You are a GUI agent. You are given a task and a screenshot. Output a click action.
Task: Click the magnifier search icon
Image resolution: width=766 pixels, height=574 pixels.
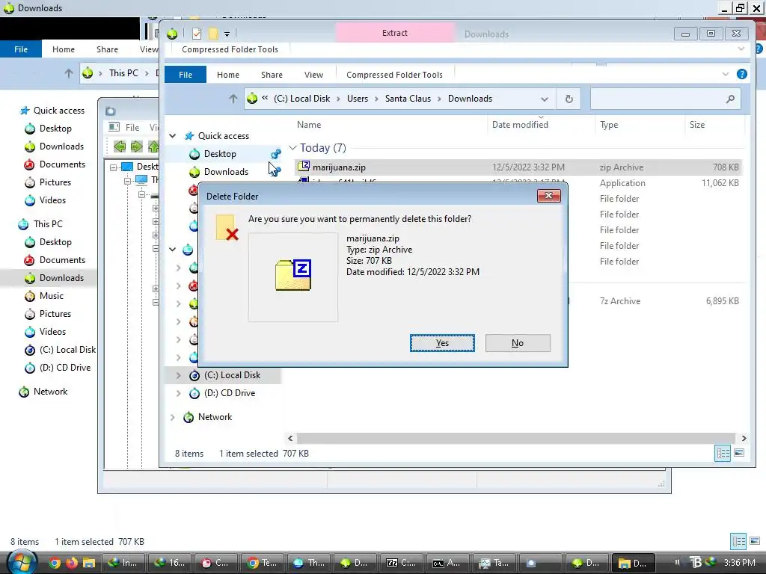click(x=730, y=99)
